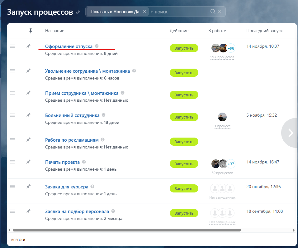The image size is (298, 248).
Task: Clear the search field with the X icon
Action: click(x=219, y=12)
